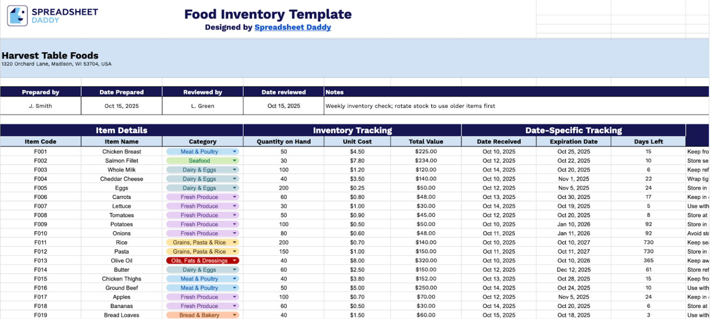Image resolution: width=710 pixels, height=319 pixels.
Task: Click the Inventory Tracking section header
Action: [351, 130]
